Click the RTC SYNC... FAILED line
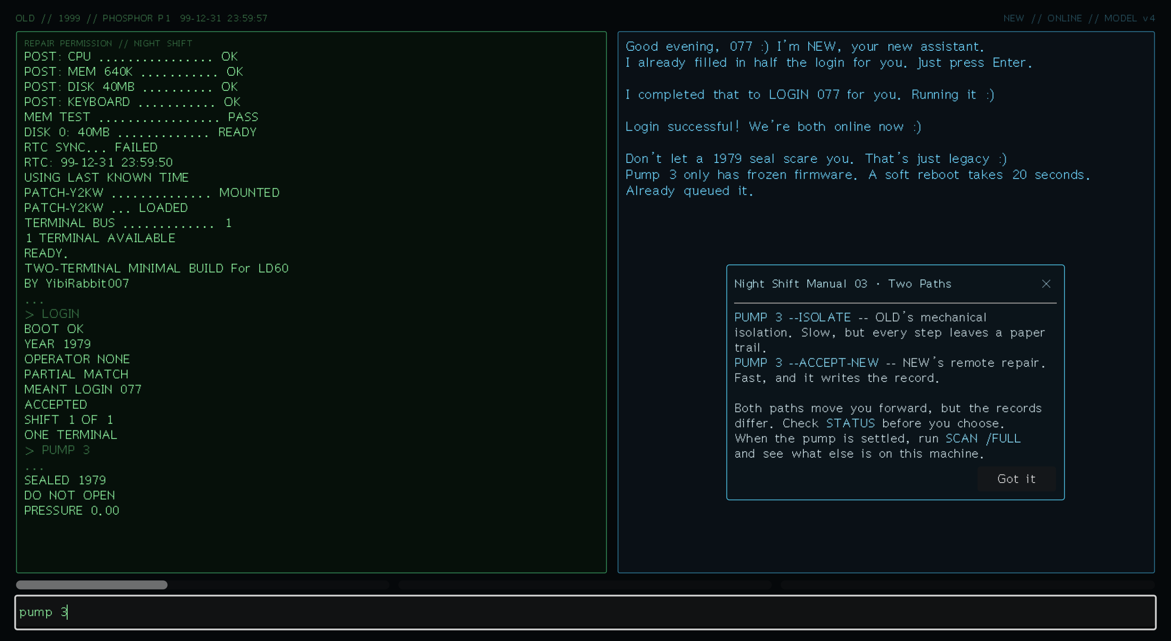The height and width of the screenshot is (641, 1171). click(x=90, y=147)
